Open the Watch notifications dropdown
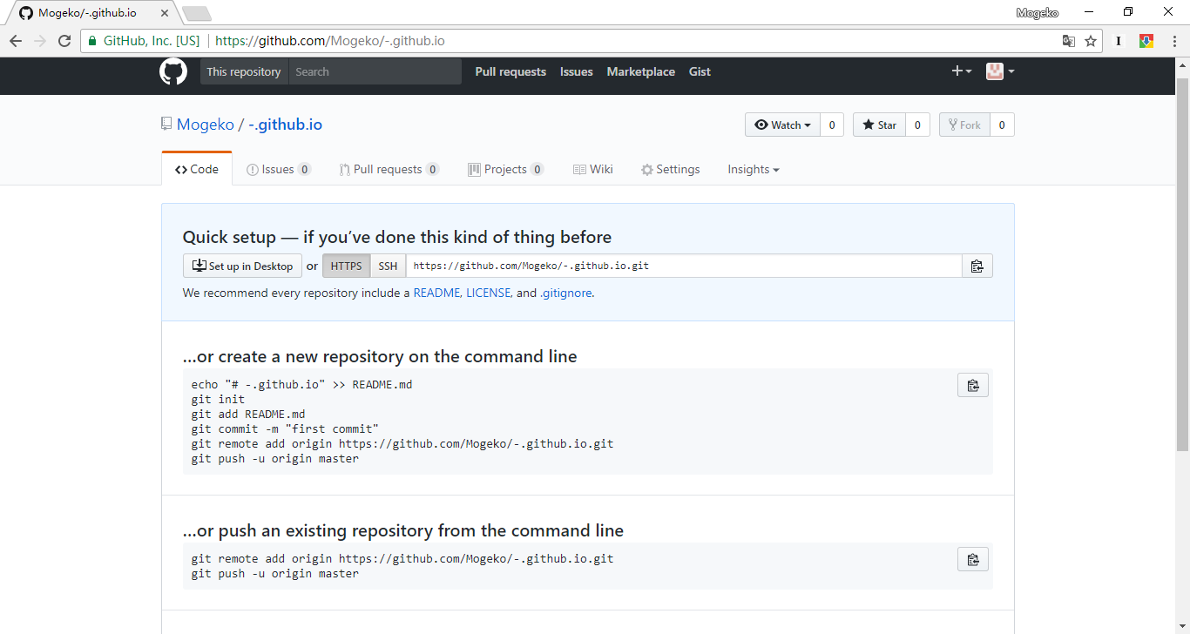The image size is (1190, 634). tap(782, 125)
